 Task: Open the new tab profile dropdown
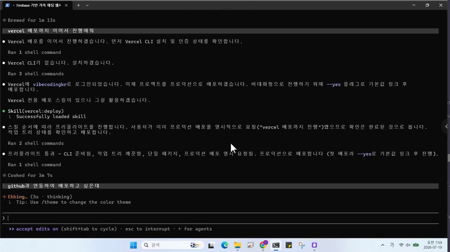tap(87, 5)
